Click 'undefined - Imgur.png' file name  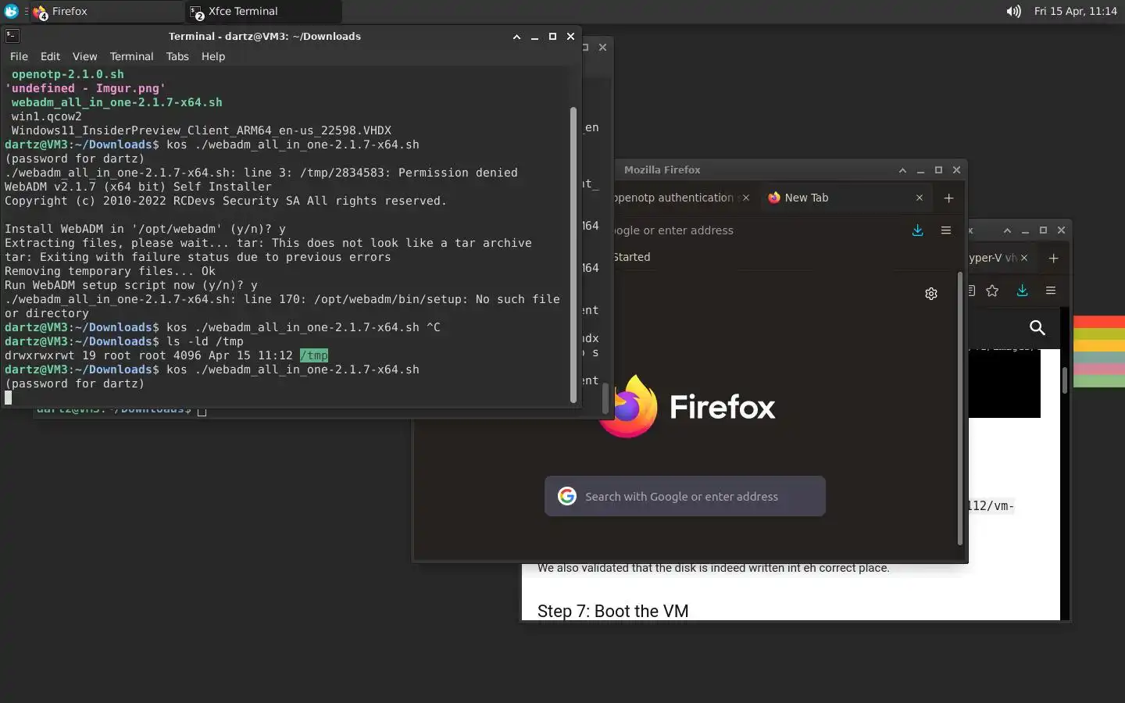coord(85,88)
